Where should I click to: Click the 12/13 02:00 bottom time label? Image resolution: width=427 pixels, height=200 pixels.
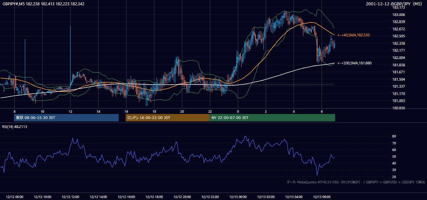click(266, 197)
